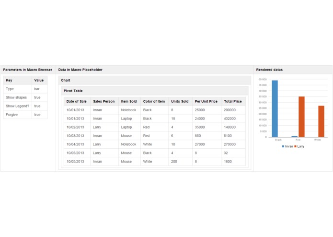
Task: Click per unit price 25000
Action: 207,110
